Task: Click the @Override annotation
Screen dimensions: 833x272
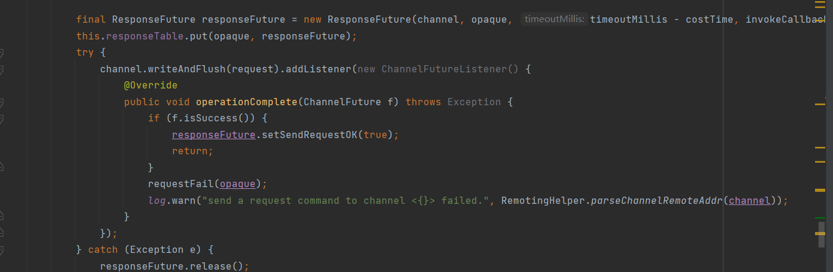Action: coord(150,85)
